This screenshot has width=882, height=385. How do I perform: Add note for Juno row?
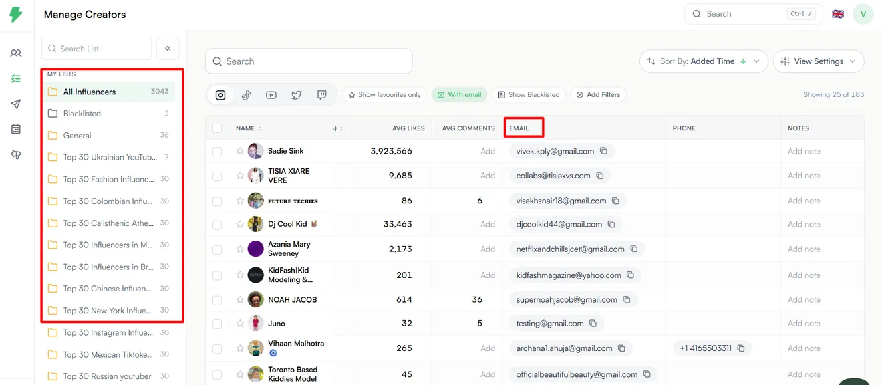804,323
